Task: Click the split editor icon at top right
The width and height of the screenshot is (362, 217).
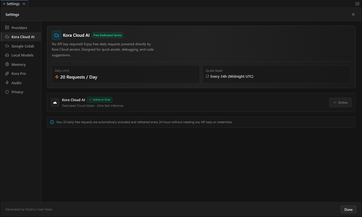Action: coord(357,4)
